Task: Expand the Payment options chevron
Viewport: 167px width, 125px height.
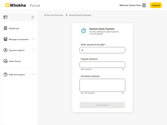Action: pos(33,50)
